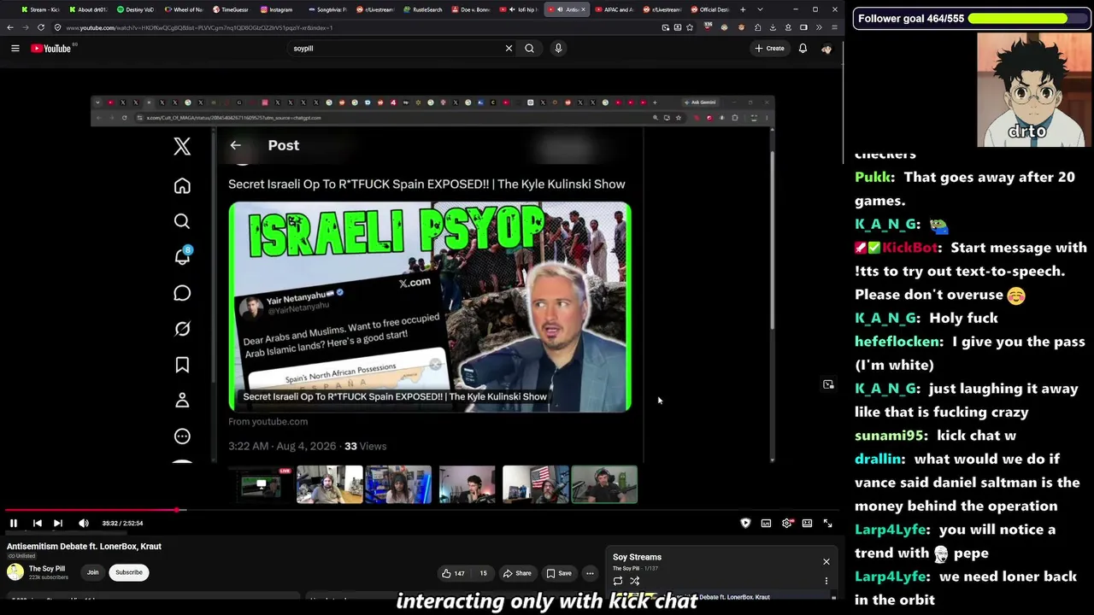Viewport: 1094px width, 615px height.
Task: Reload the page in the browser toolbar
Action: tap(40, 27)
